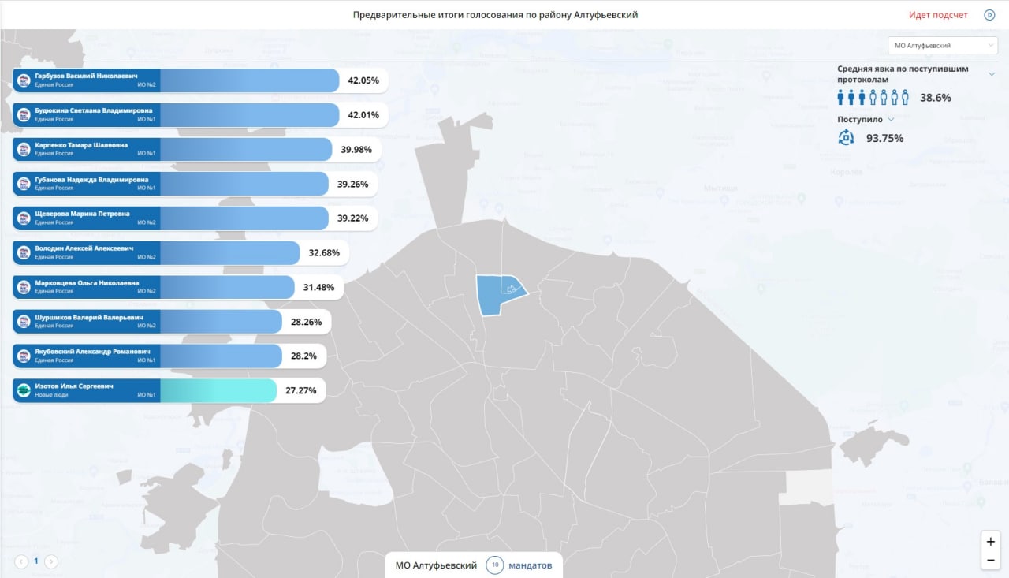
Task: Select candidate Карпенко Тамара Шалвовна
Action: [196, 150]
